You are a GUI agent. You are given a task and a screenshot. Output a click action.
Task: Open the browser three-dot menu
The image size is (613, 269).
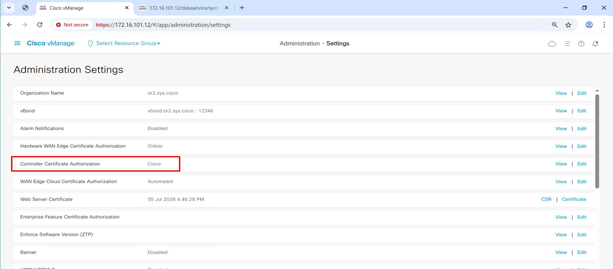[x=604, y=25]
